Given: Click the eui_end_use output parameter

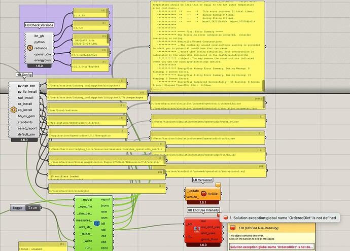Looking at the screenshot, I should (211, 227).
